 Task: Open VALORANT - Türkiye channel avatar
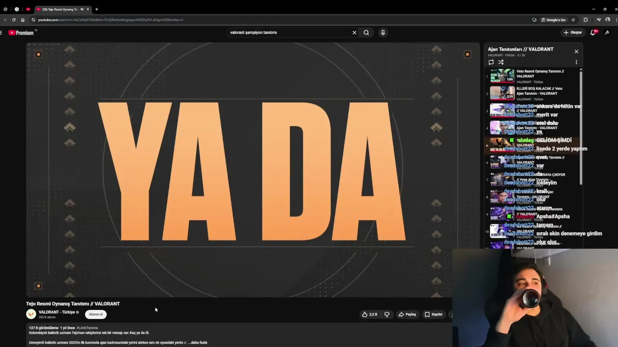(x=31, y=314)
